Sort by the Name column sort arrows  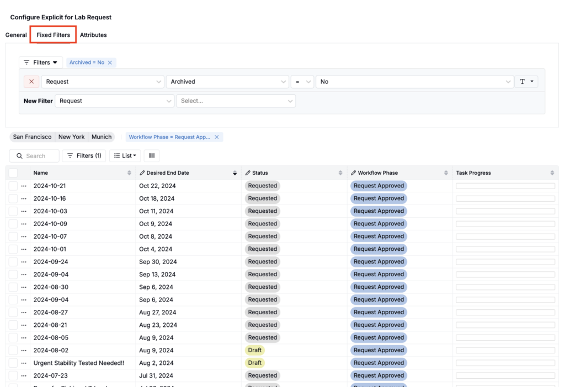coord(129,173)
